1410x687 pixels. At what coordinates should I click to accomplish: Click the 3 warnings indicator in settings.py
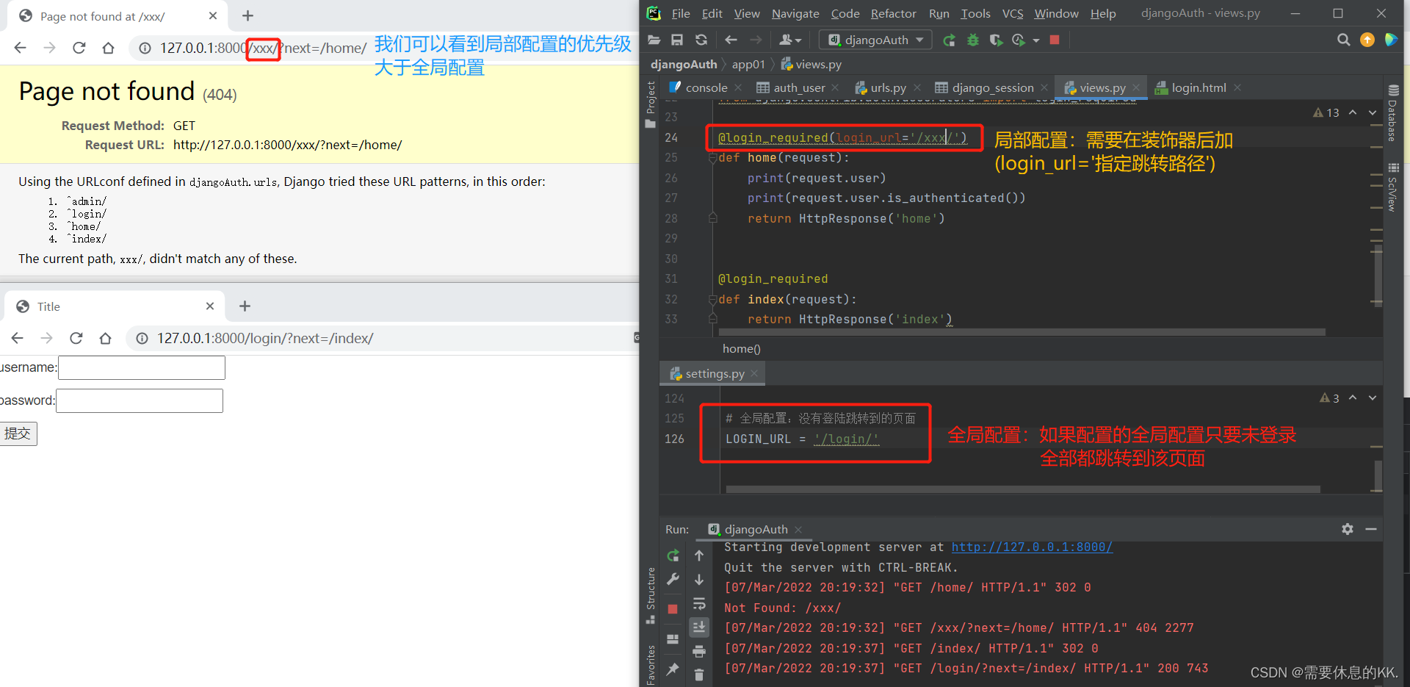pos(1329,398)
